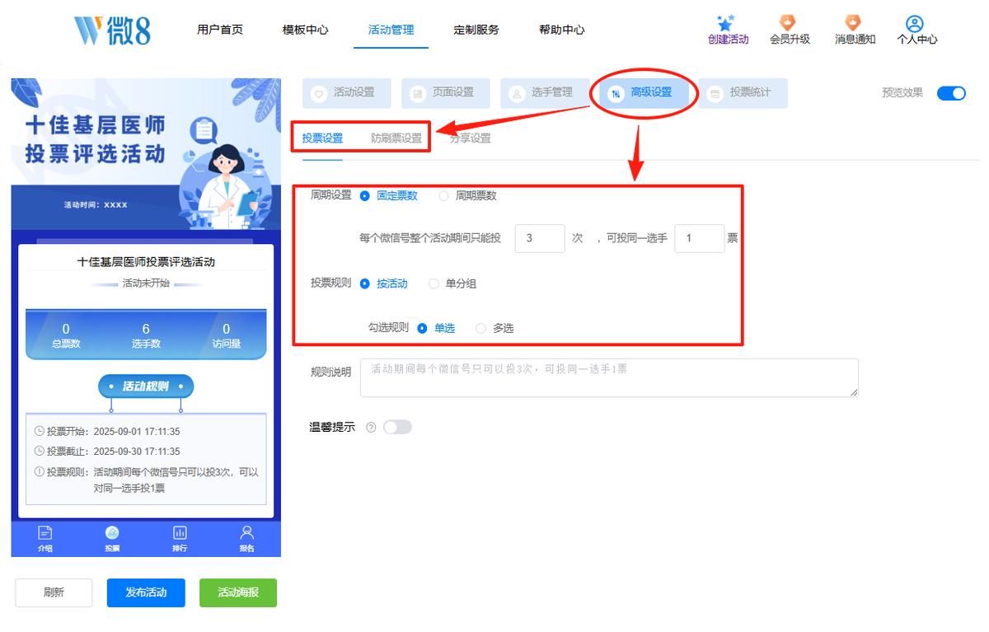Image resolution: width=989 pixels, height=632 pixels.
Task: Switch to 活动设置 tab
Action: click(347, 93)
